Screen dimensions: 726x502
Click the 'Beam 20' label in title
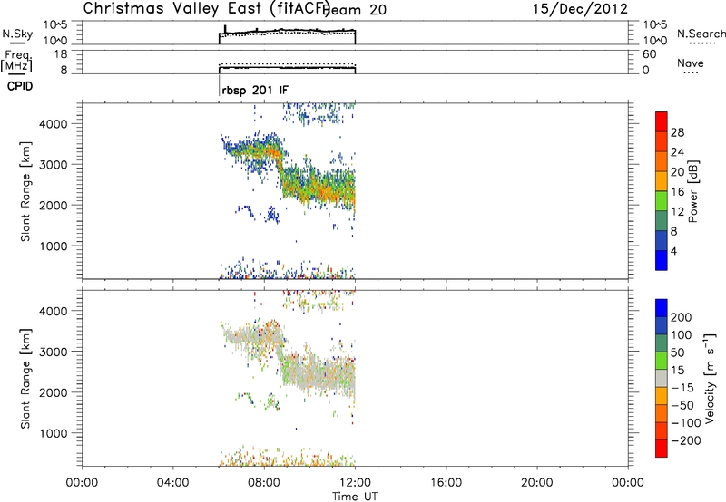pos(354,10)
